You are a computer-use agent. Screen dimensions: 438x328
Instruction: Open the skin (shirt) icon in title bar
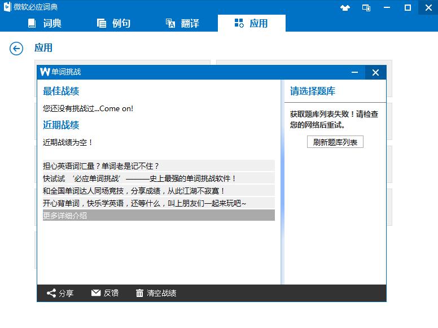(x=345, y=7)
